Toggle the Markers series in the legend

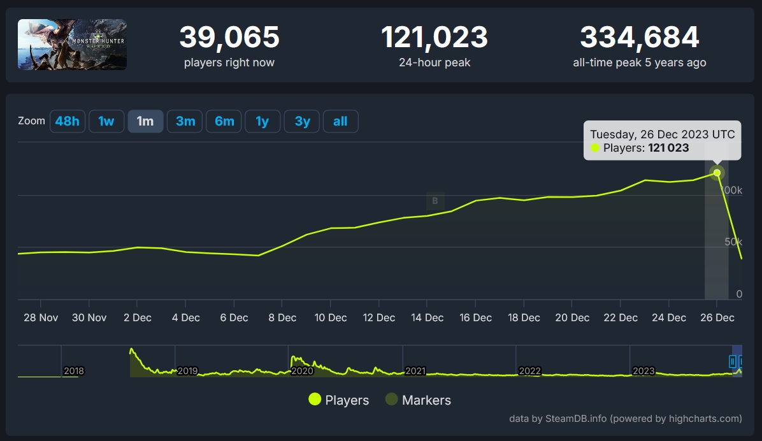pos(426,400)
